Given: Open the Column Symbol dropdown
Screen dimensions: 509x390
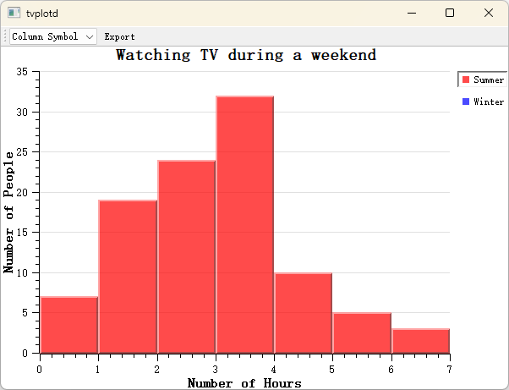Looking at the screenshot, I should [53, 36].
